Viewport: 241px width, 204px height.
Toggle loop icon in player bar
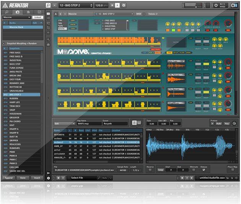(x=110, y=178)
